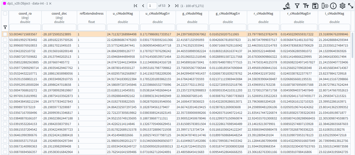Check the first row's checkbox
The width and height of the screenshot is (355, 155).
pos(5,34)
